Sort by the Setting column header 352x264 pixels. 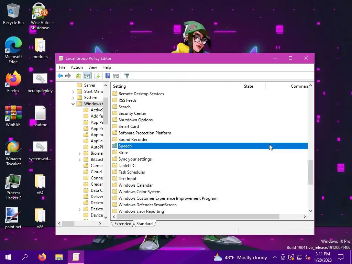(x=171, y=86)
